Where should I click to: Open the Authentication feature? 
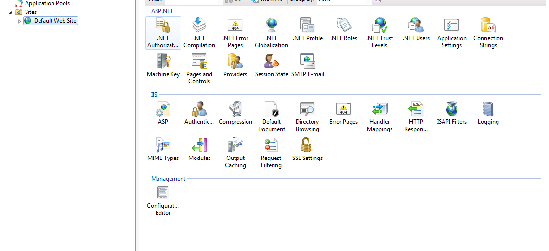[199, 113]
